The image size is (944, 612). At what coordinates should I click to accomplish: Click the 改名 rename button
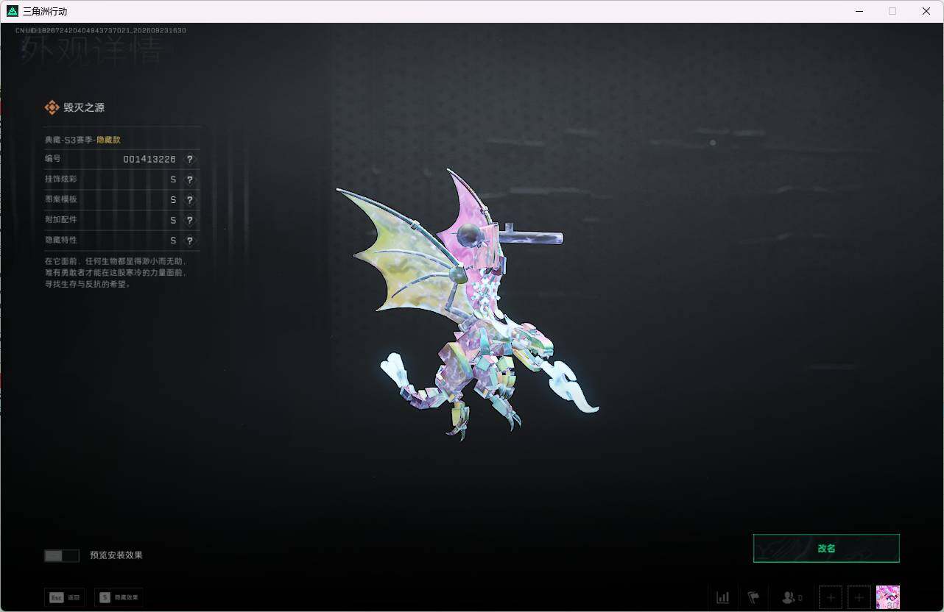826,548
